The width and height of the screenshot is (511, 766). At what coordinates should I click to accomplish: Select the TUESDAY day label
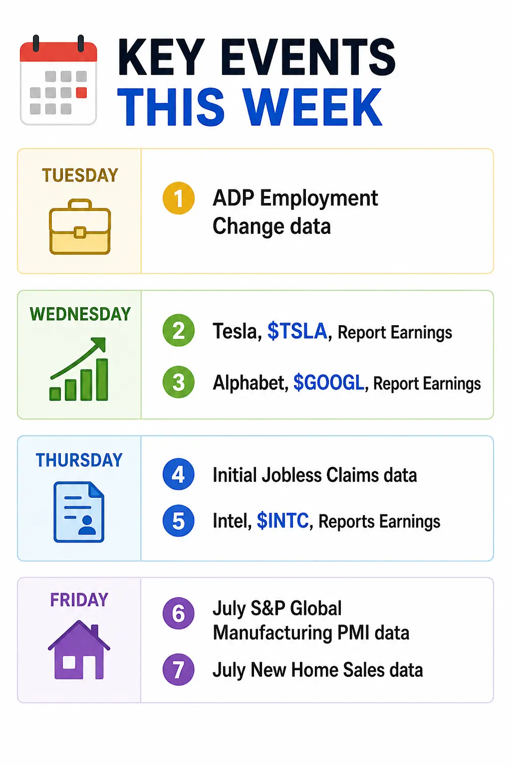coord(80,175)
